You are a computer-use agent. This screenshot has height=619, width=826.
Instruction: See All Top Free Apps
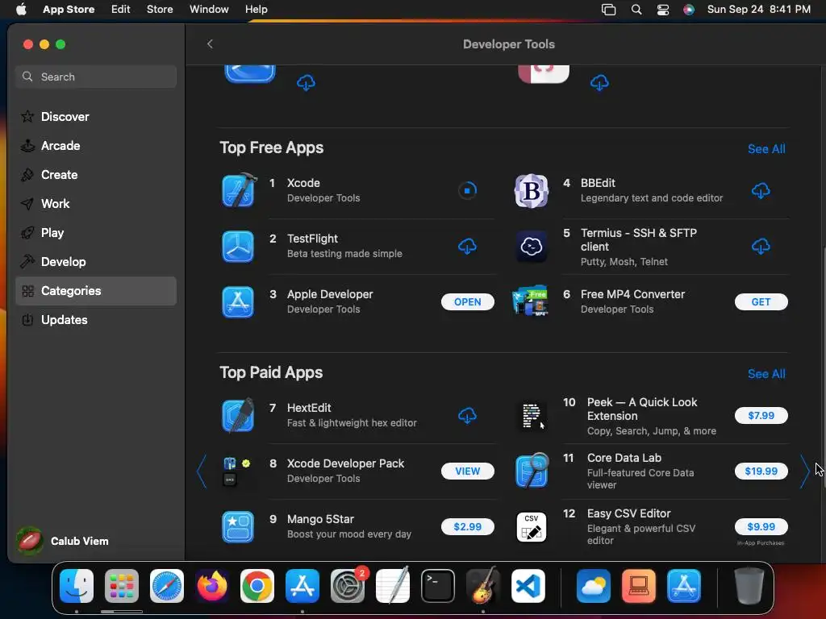coord(766,149)
